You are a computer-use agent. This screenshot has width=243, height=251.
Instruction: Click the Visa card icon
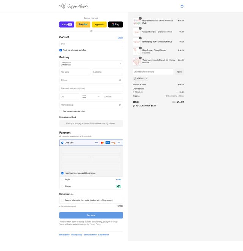pyautogui.click(x=97, y=143)
